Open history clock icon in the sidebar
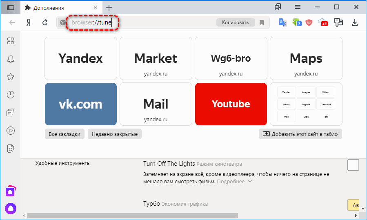The width and height of the screenshot is (367, 220). (x=11, y=95)
